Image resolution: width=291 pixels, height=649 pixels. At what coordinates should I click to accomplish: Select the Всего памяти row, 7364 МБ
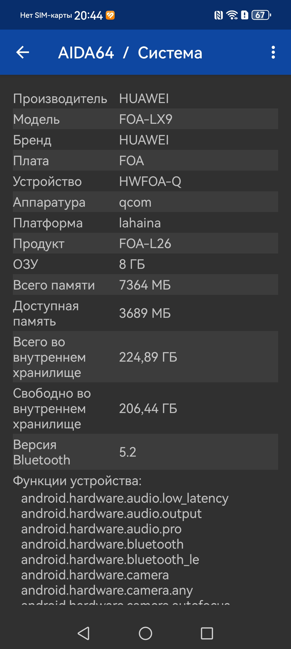click(145, 285)
